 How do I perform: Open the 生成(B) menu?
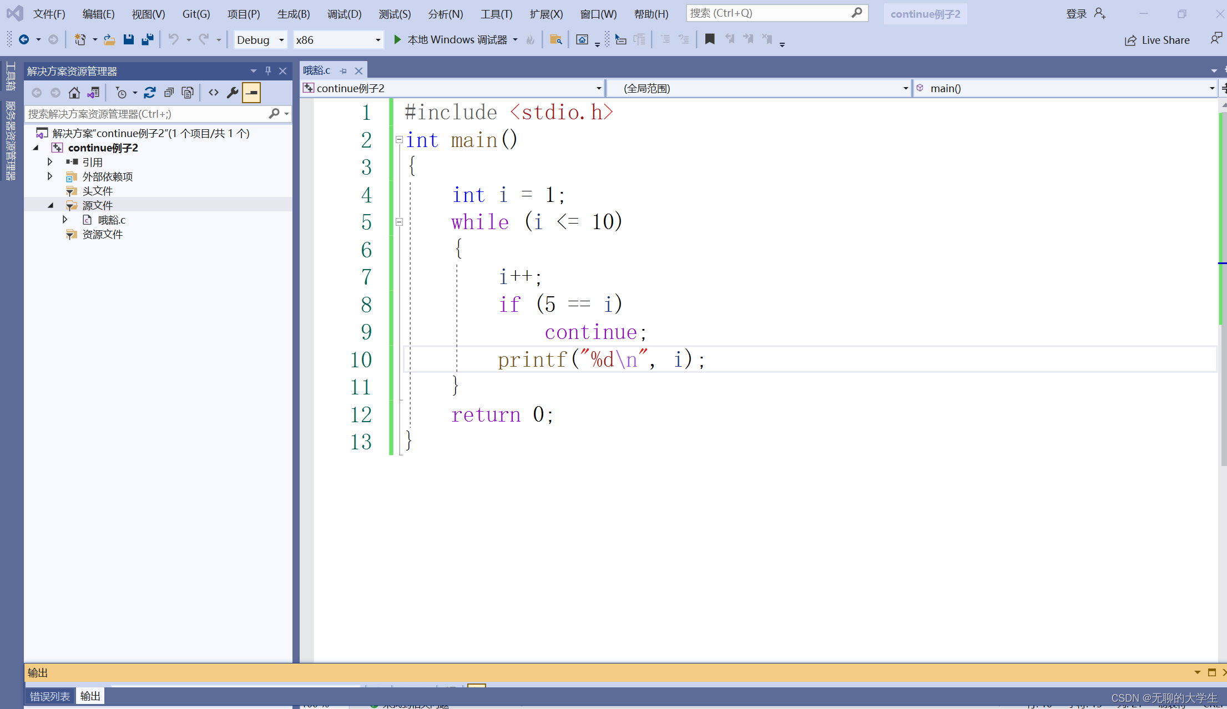click(294, 14)
